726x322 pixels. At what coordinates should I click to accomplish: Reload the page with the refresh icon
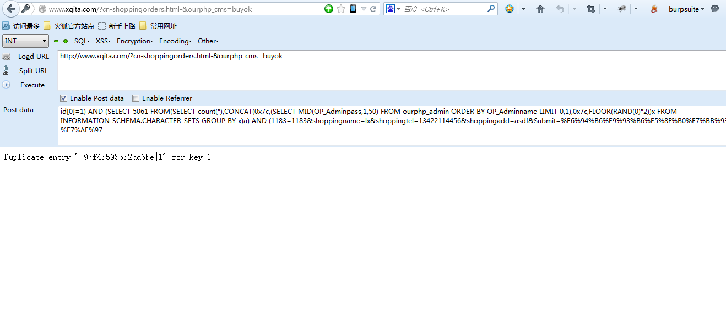point(373,9)
